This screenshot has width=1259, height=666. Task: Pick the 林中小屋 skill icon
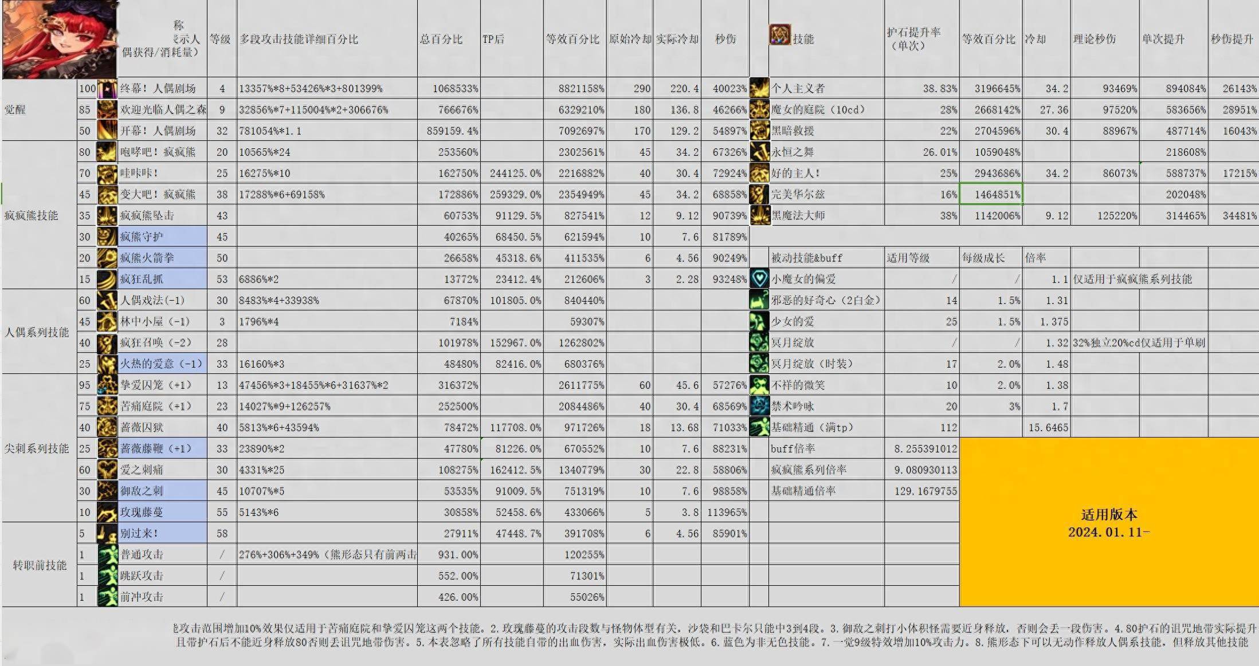[107, 321]
